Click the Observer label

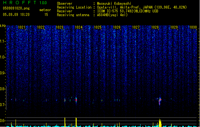tap(65, 3)
